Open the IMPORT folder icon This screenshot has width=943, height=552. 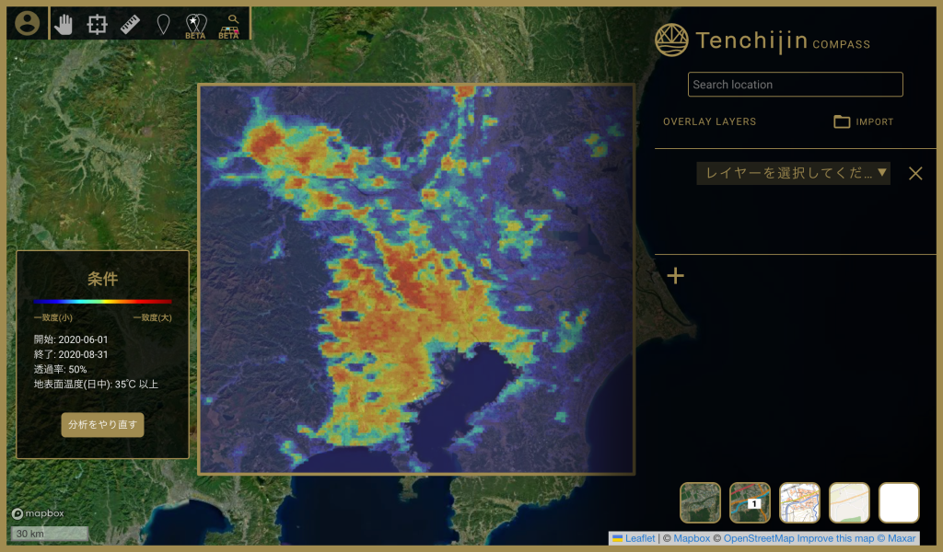click(842, 122)
